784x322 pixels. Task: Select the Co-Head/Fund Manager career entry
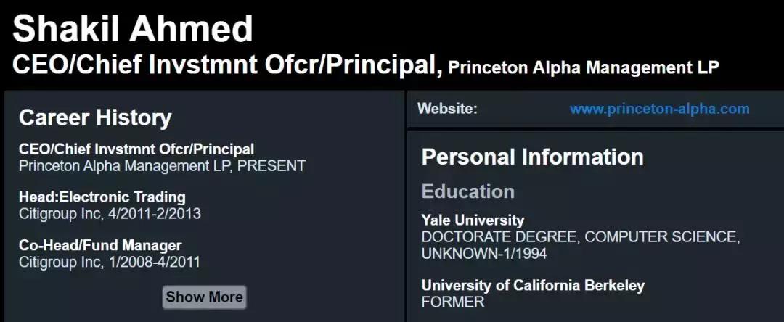coord(100,246)
